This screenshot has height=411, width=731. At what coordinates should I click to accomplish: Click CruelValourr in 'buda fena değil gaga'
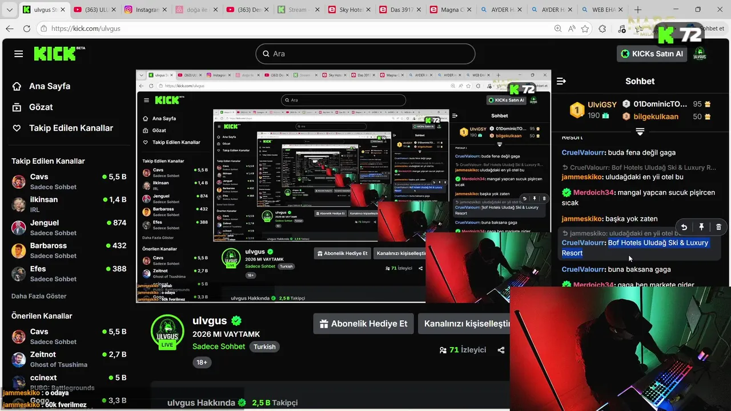tap(583, 153)
